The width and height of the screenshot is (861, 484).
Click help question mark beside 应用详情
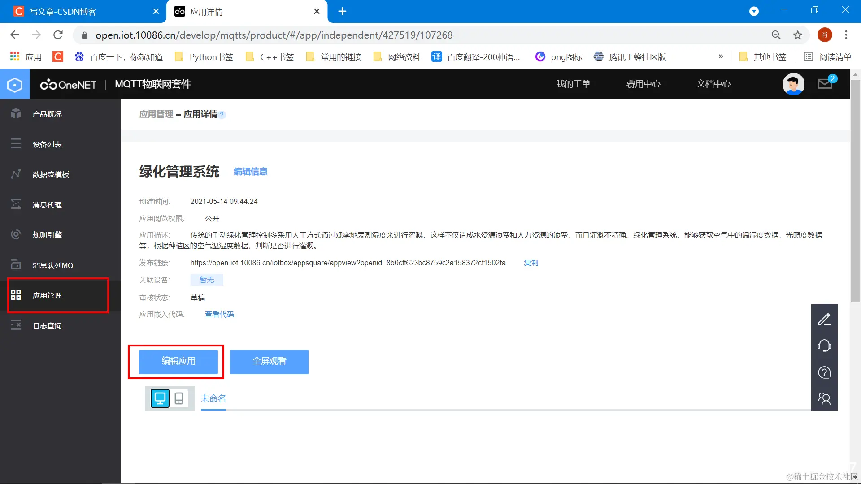click(222, 115)
